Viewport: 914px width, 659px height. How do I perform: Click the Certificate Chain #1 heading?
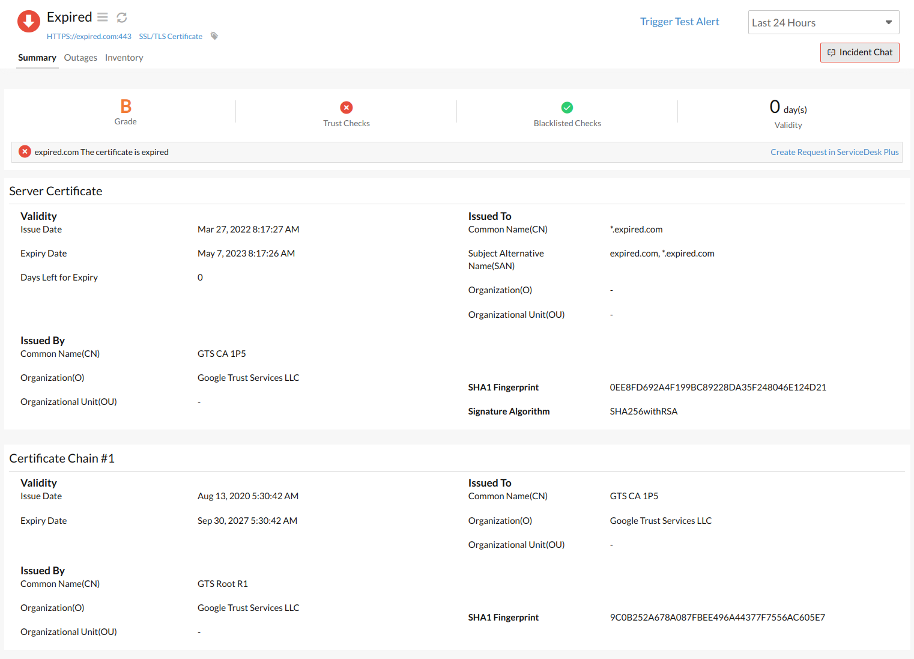(x=62, y=458)
